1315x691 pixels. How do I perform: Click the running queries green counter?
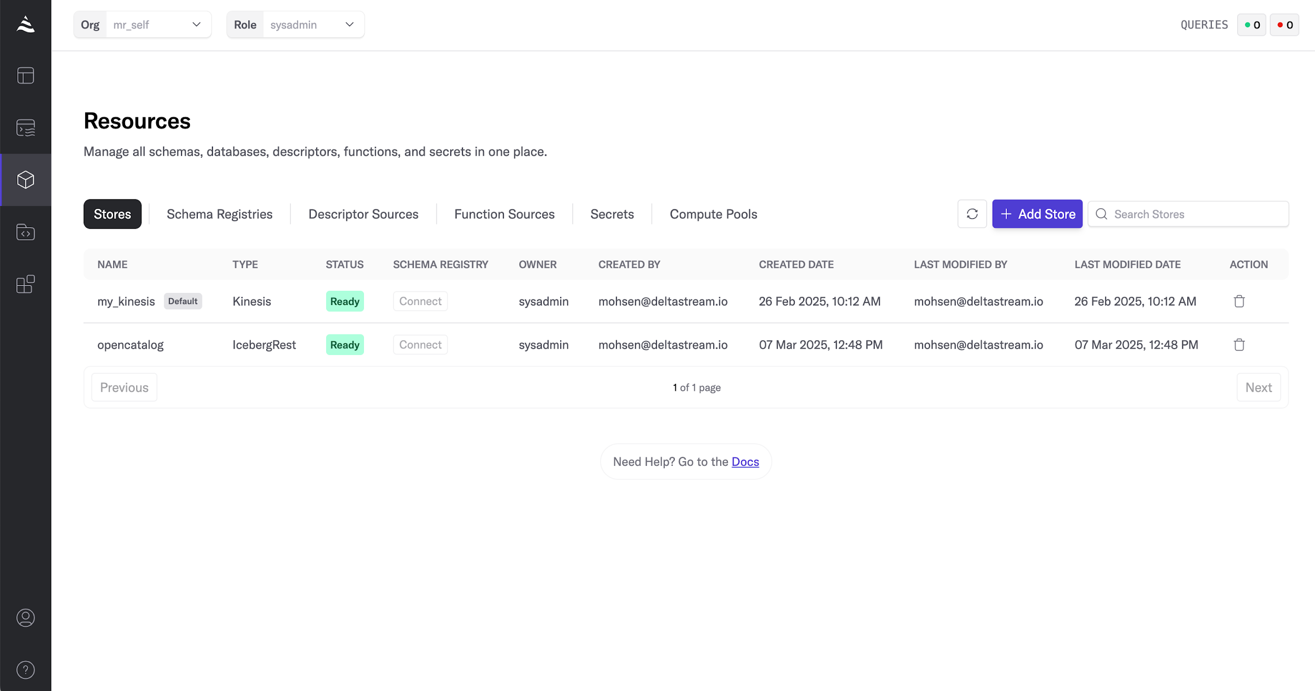click(x=1251, y=25)
